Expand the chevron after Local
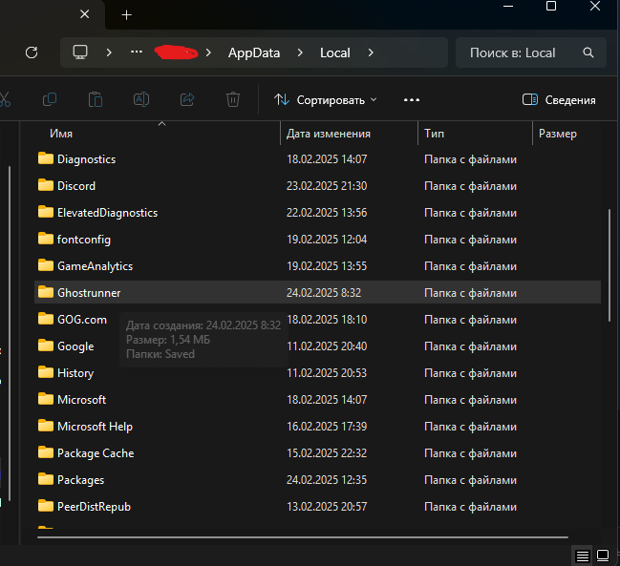The image size is (620, 566). click(371, 52)
